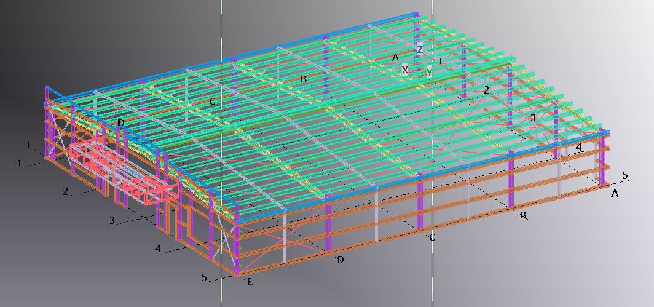Click grid label D on the roof

121,123
